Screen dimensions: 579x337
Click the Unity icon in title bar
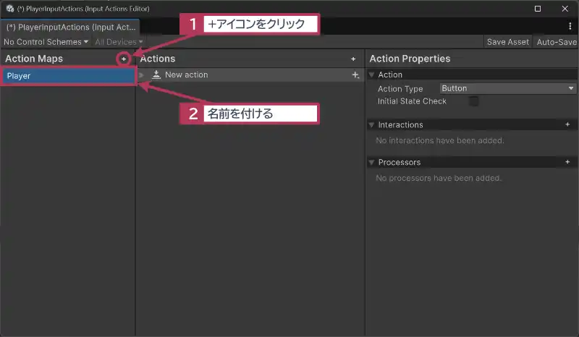point(9,9)
